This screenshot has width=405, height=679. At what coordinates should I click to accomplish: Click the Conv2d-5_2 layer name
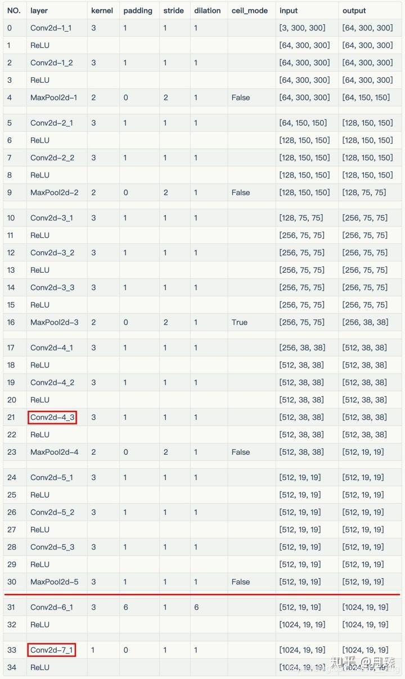52,513
